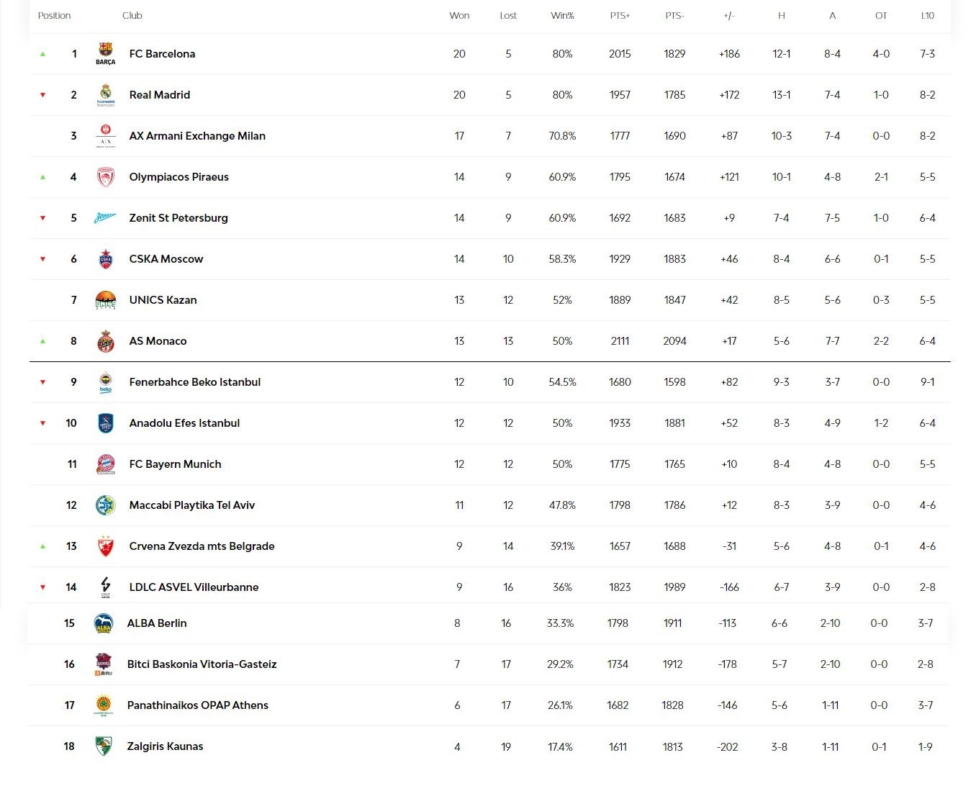Click the Real Madrid crest icon
Viewport: 976px width, 786px height.
tap(106, 94)
